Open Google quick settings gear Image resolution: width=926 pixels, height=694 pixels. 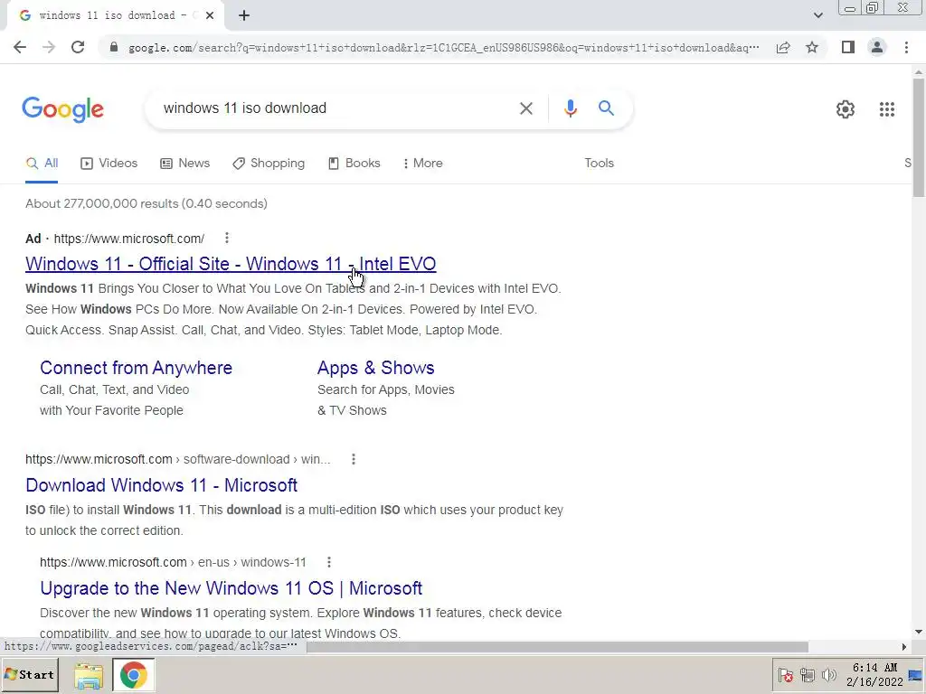click(x=846, y=109)
